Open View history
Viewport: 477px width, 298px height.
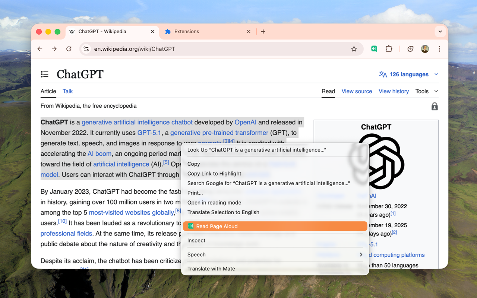[x=394, y=91]
